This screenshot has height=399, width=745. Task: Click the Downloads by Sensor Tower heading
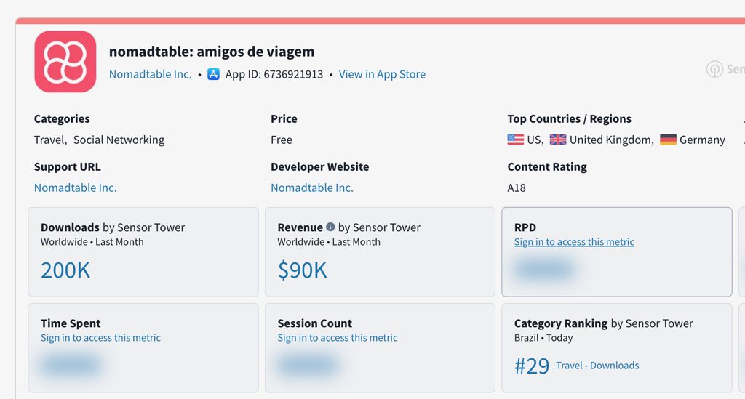[x=113, y=227]
